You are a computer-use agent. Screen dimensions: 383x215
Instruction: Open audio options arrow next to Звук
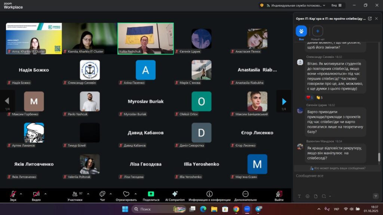pyautogui.click(x=21, y=194)
